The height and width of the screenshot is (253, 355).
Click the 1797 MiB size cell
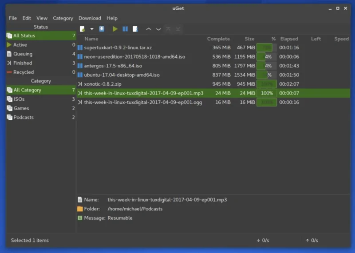coord(245,66)
